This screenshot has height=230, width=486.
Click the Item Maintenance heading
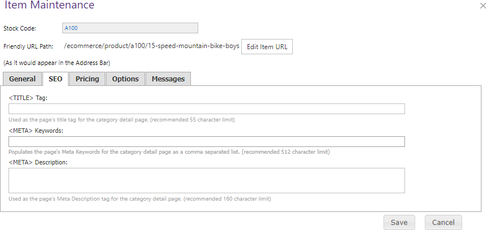(49, 5)
